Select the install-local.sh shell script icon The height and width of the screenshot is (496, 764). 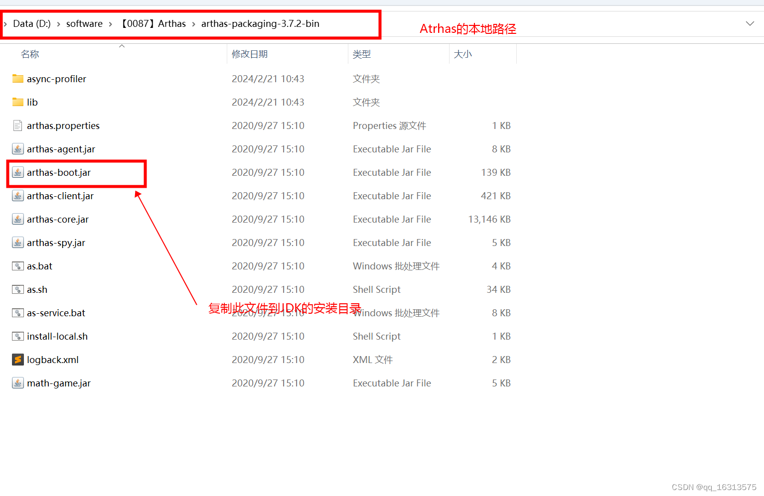coord(17,336)
